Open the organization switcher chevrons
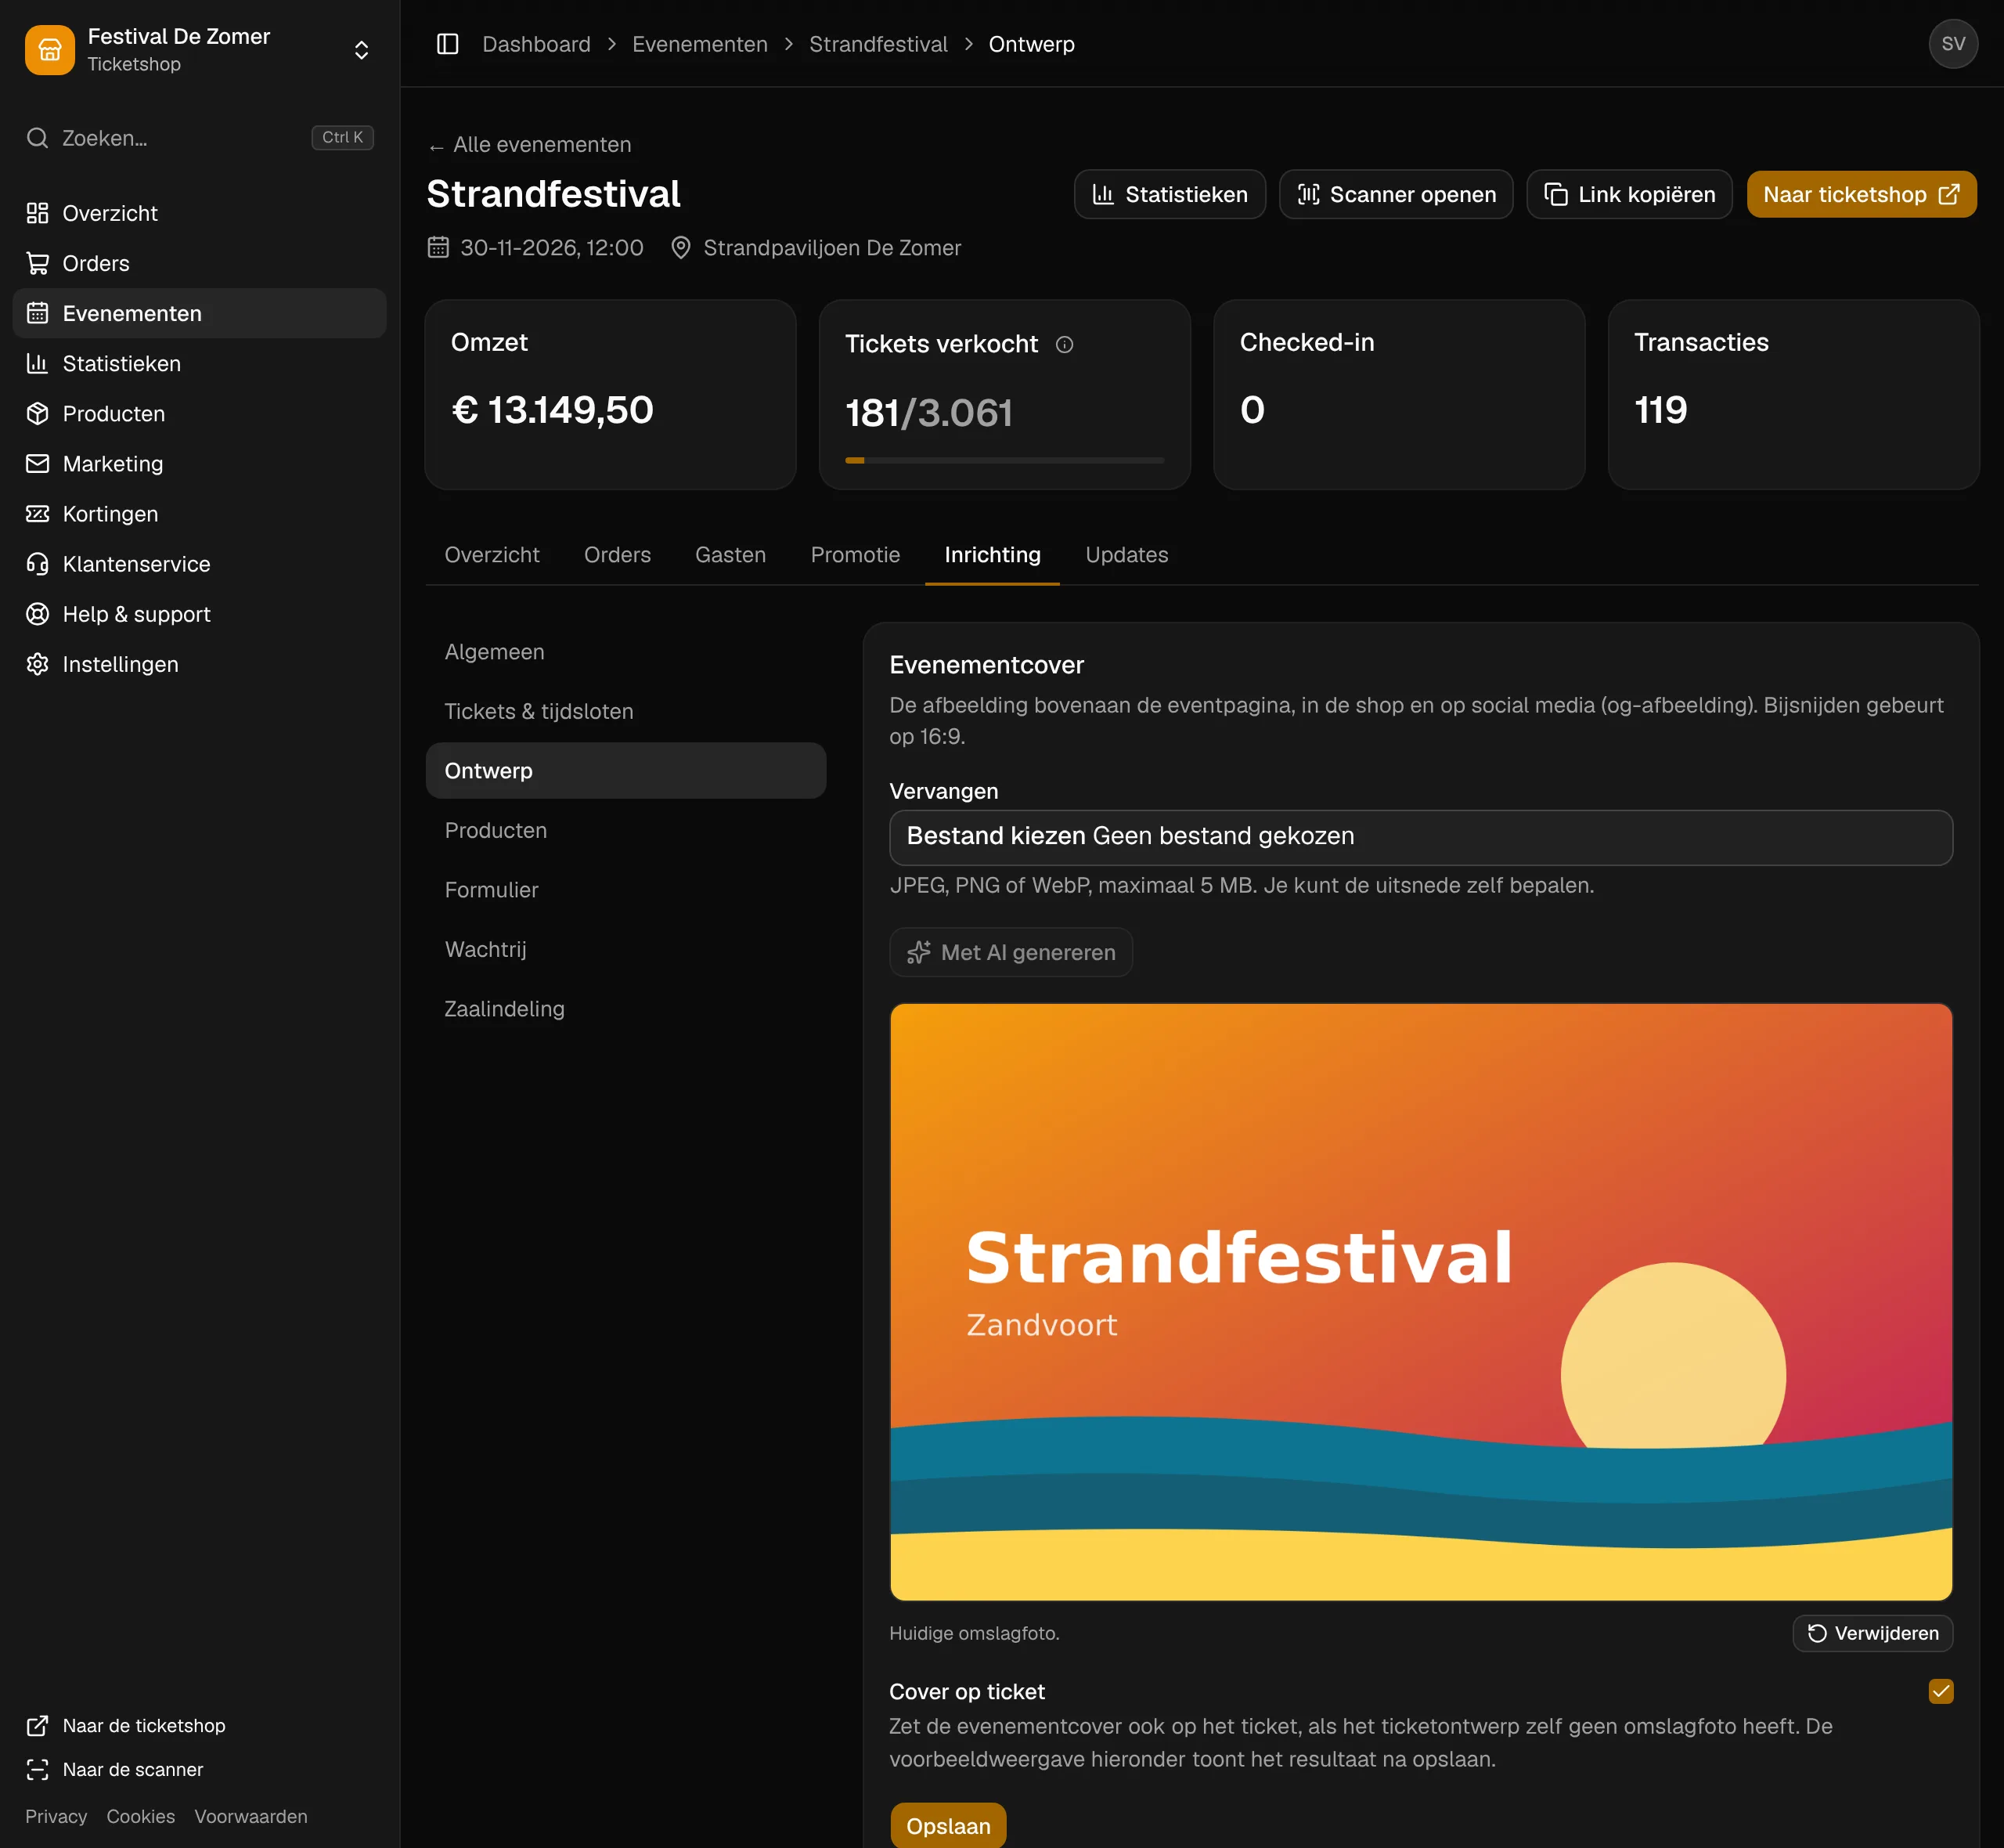 coord(362,50)
